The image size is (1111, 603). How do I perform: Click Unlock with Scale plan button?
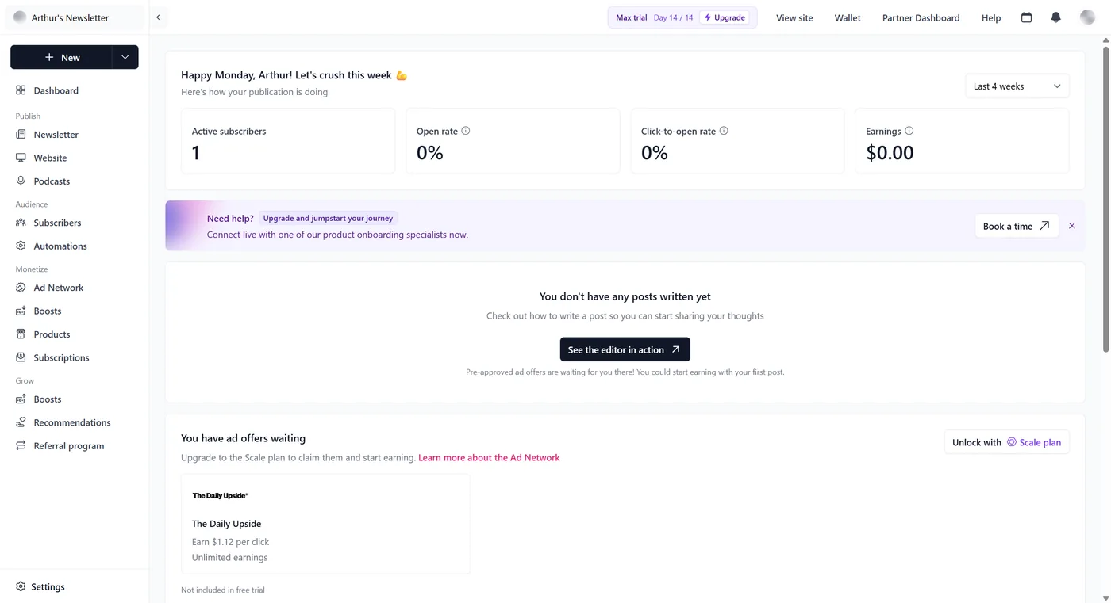pos(1006,442)
